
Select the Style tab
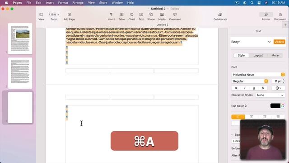[241, 55]
